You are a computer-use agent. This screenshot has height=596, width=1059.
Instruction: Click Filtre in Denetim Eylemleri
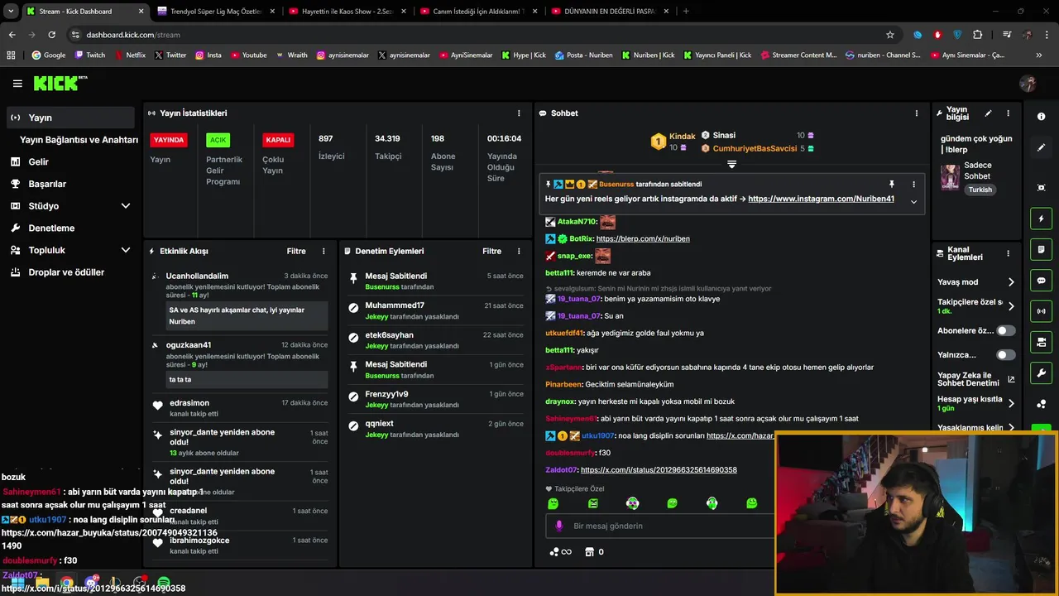tap(491, 251)
